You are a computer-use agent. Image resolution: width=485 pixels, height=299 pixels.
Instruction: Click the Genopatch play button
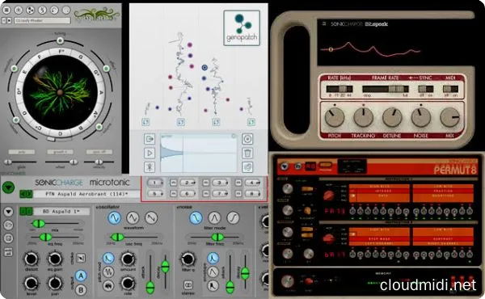point(150,153)
